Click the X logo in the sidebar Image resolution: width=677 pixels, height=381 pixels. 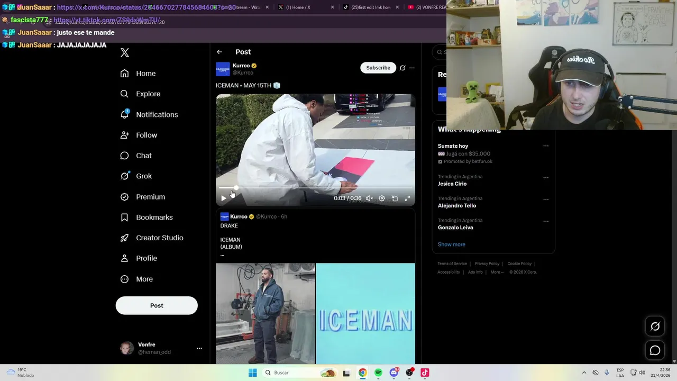125,52
